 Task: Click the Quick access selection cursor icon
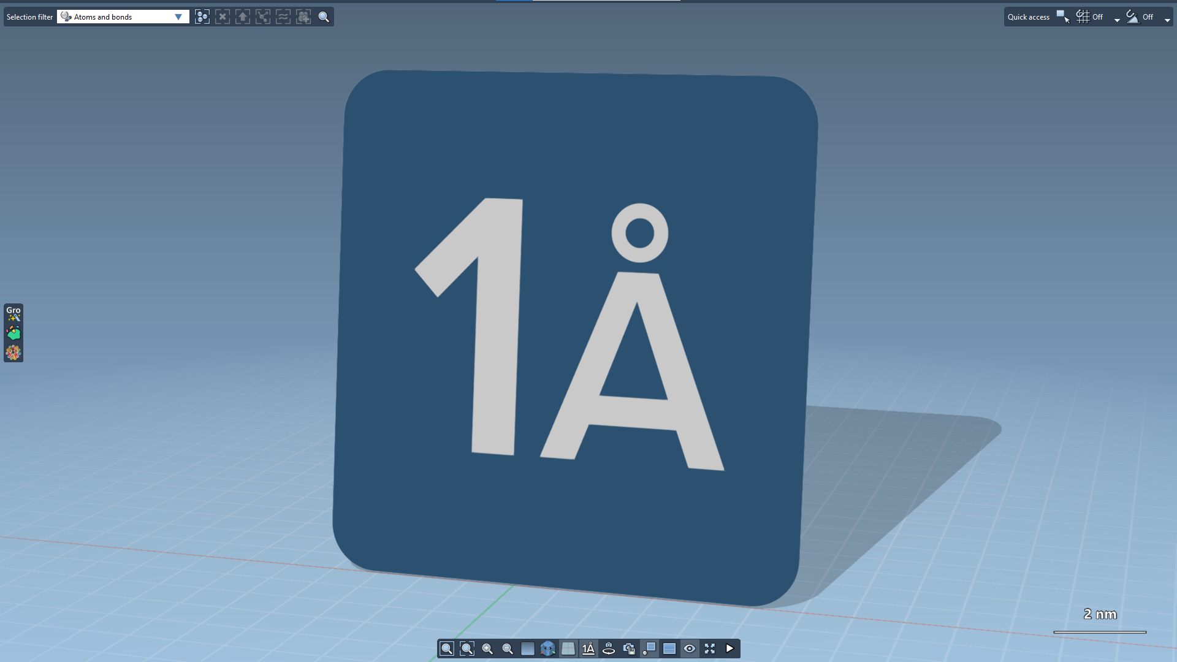pos(1063,17)
